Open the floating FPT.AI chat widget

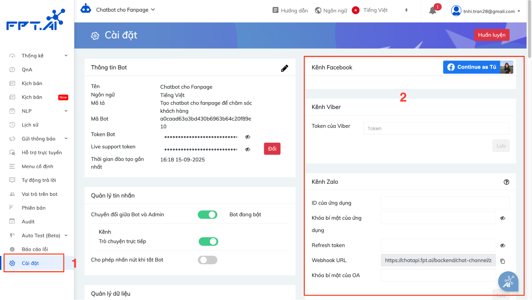tap(508, 282)
